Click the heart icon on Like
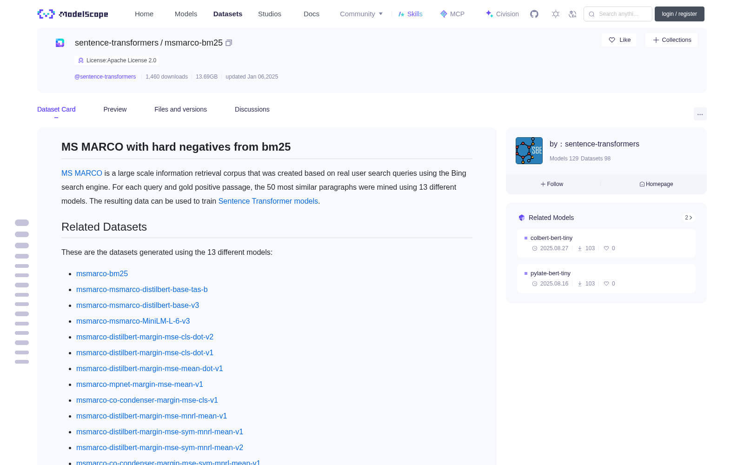The height and width of the screenshot is (465, 744). [x=612, y=40]
